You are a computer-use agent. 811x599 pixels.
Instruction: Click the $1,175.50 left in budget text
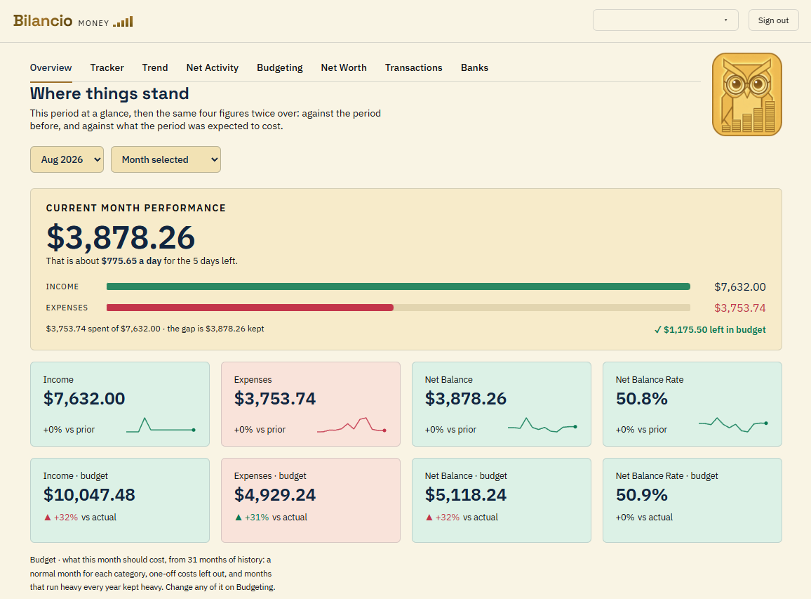click(x=710, y=330)
